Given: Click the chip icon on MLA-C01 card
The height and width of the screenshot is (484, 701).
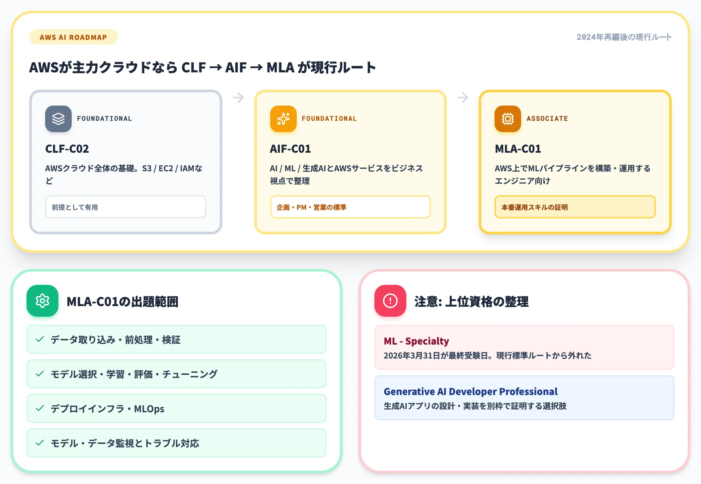Looking at the screenshot, I should click(x=508, y=119).
